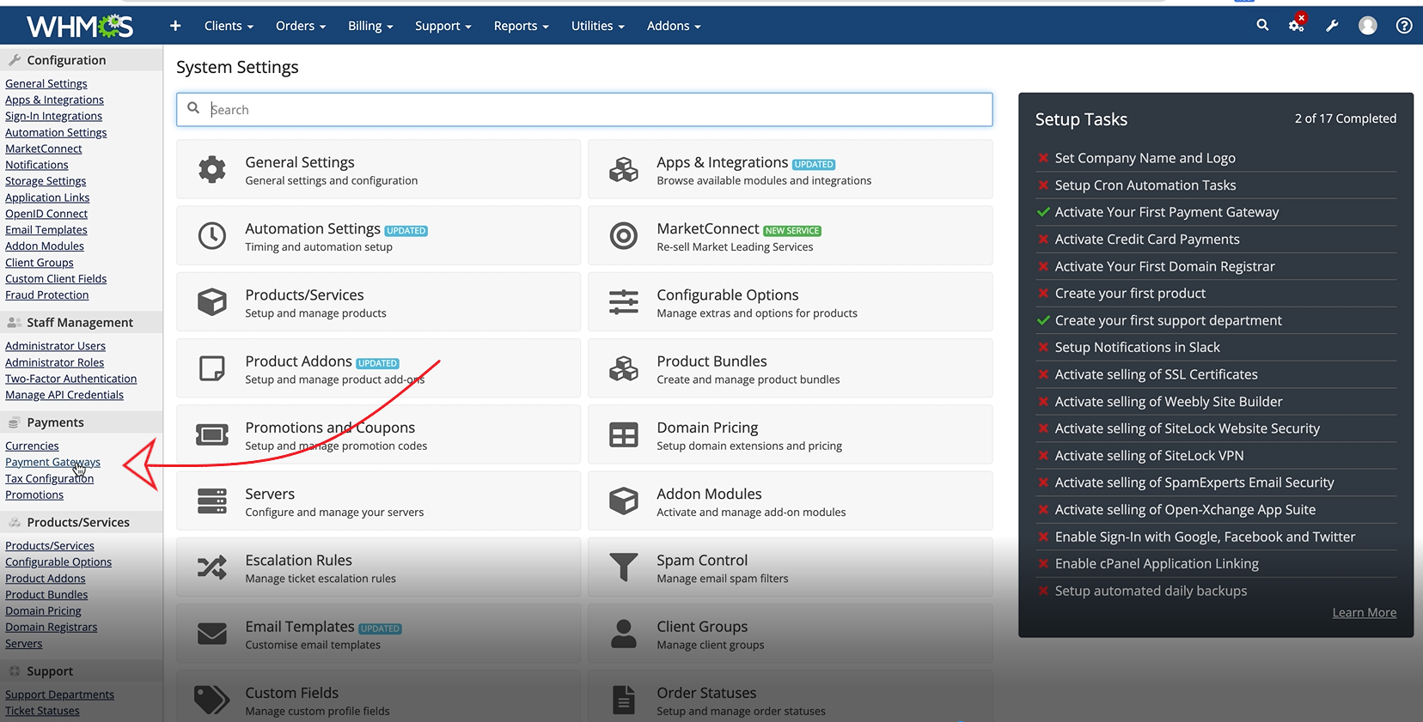Click the Domain Pricing table icon
Screen dimensions: 1423x722
point(624,434)
